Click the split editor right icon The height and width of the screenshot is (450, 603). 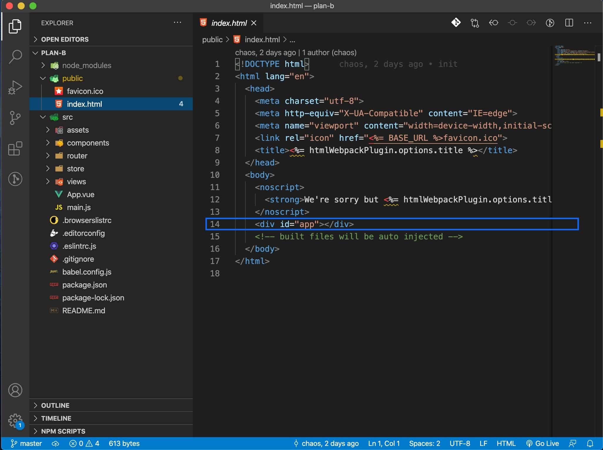pyautogui.click(x=569, y=23)
